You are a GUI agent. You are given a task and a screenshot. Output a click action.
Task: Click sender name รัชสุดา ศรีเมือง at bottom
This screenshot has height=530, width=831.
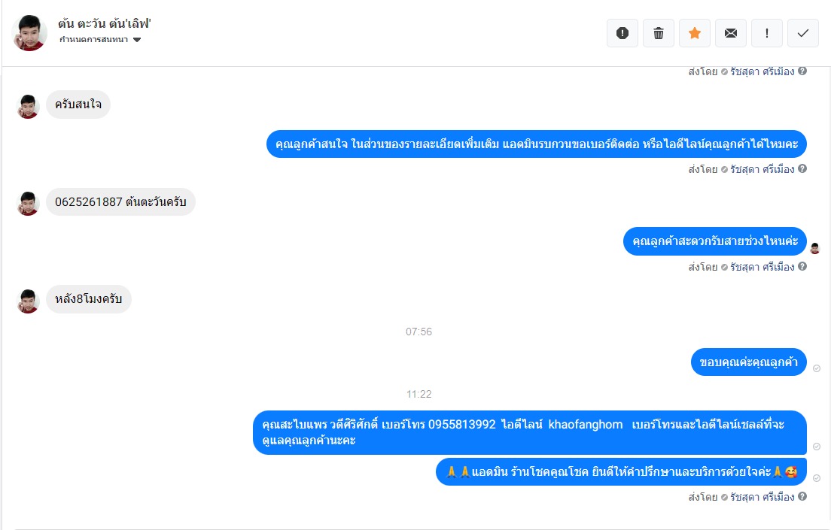coord(762,497)
